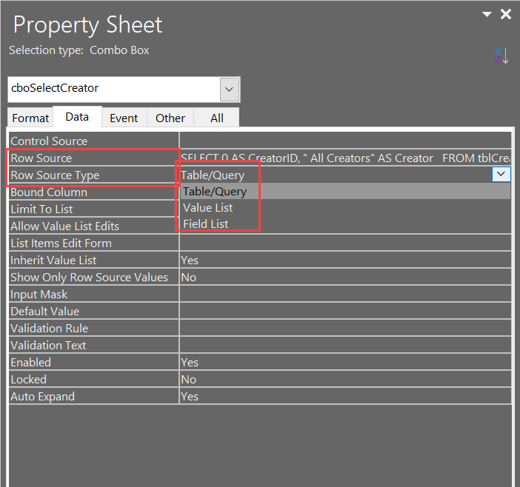The width and height of the screenshot is (520, 487).
Task: Open the Row Source Type dropdown arrow
Action: [x=501, y=174]
